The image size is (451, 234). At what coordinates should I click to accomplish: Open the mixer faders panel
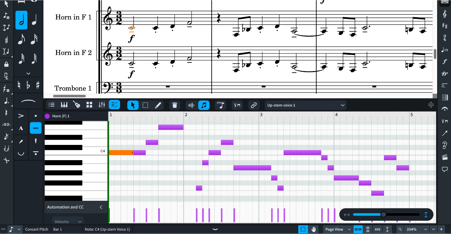click(x=102, y=105)
